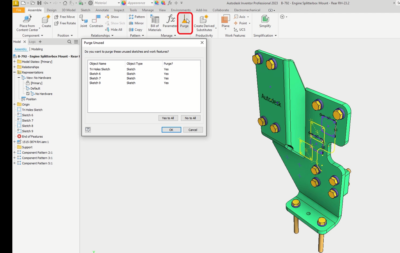Activate Free Move tool

click(x=65, y=17)
